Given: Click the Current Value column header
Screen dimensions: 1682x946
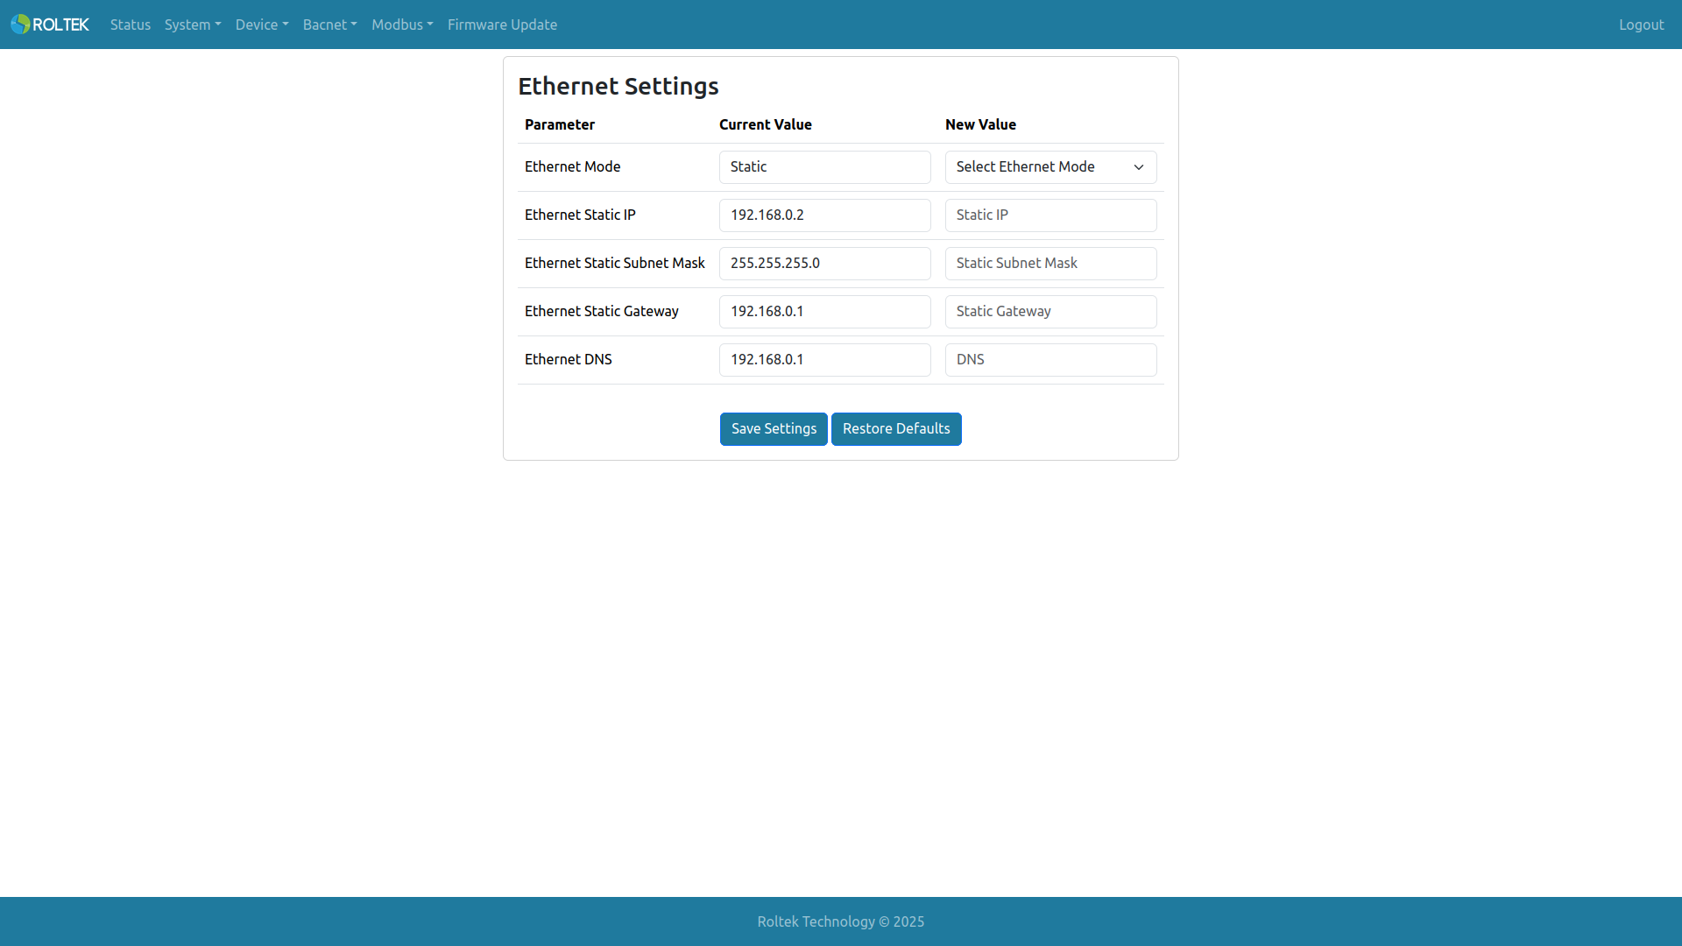Looking at the screenshot, I should click(x=766, y=124).
